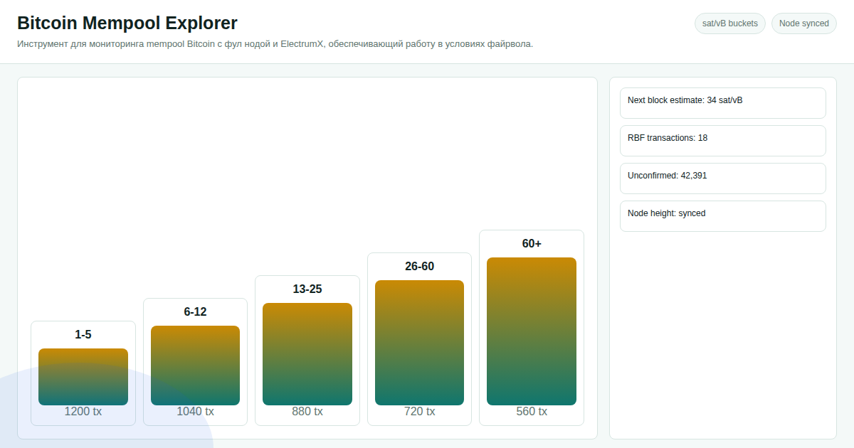854x448 pixels.
Task: Click the 1-5 bucket label
Action: [x=83, y=335]
